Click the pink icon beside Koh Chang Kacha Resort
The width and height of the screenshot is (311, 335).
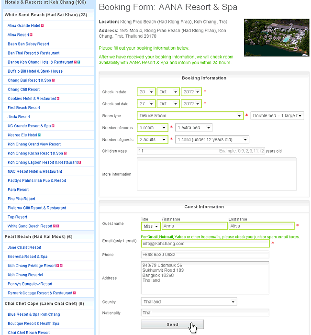coord(65,153)
